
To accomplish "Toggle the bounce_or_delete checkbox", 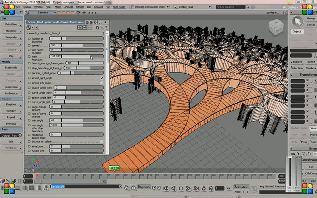I will coord(102,141).
